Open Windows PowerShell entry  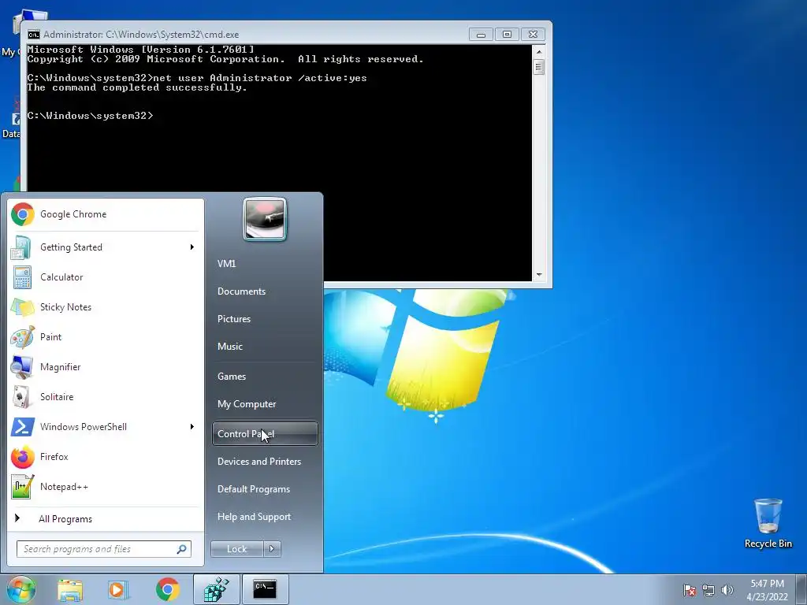tap(105, 426)
